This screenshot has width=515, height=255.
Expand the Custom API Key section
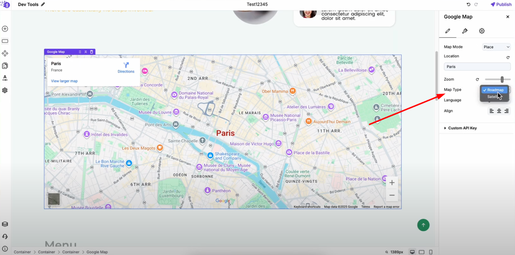462,128
